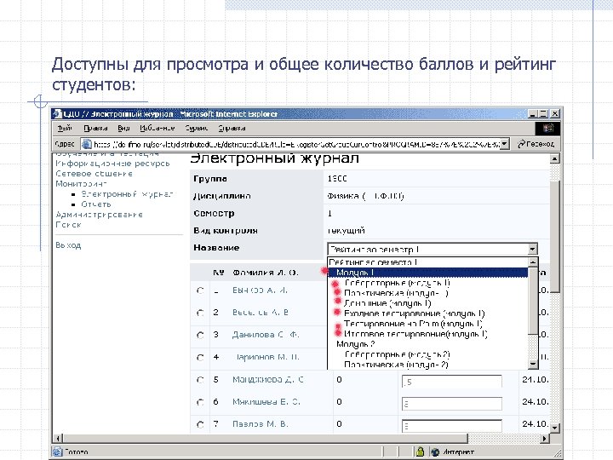The width and height of the screenshot is (613, 460).
Task: Click score input field in Микишева row
Action: [x=452, y=404]
